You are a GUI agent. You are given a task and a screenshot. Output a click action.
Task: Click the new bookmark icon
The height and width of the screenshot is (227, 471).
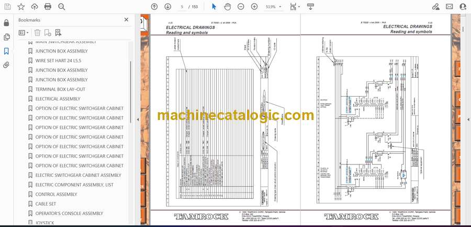point(48,33)
